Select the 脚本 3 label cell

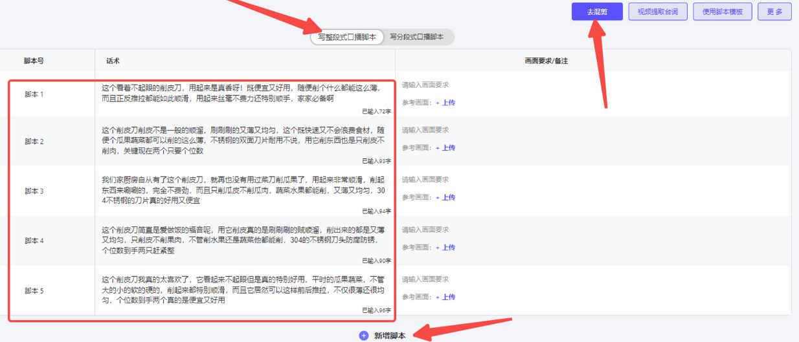[x=34, y=191]
